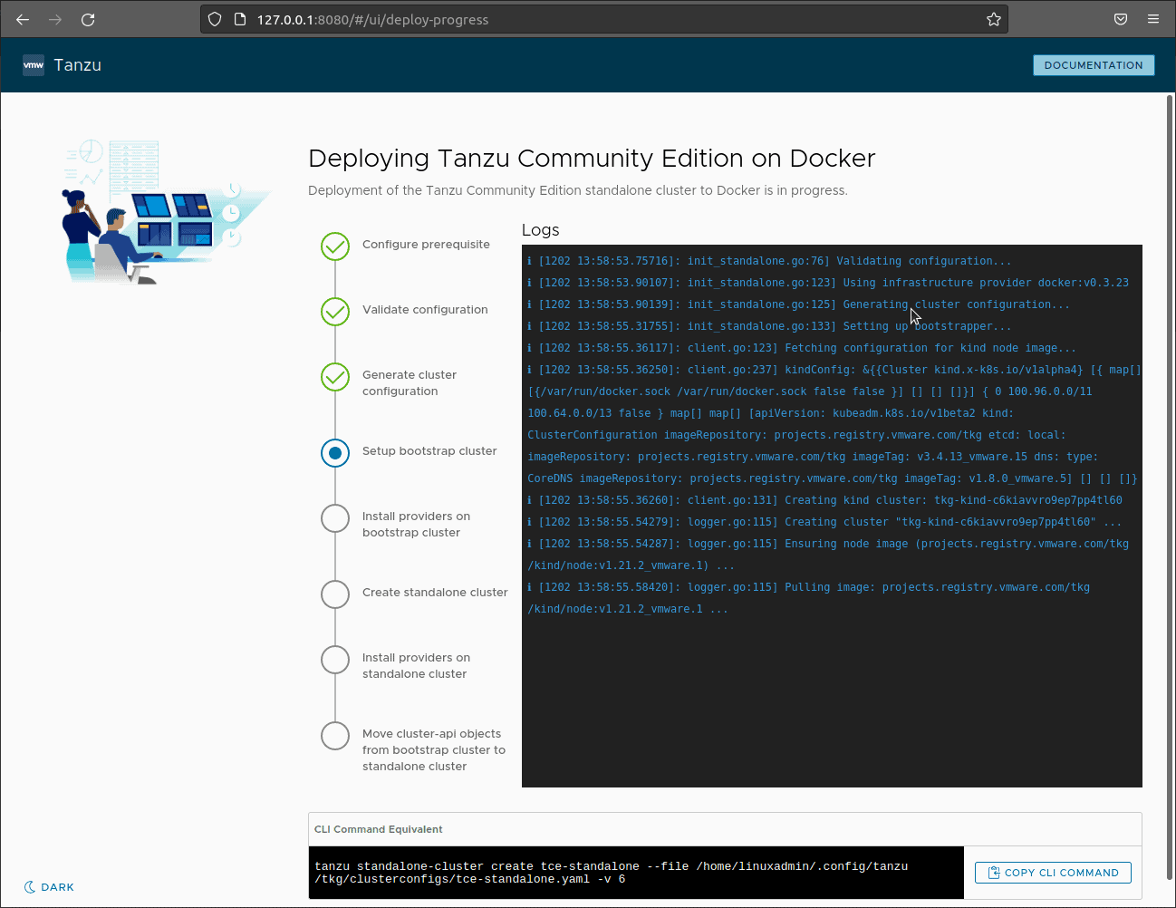Click the deployment illustration image
This screenshot has height=908, width=1176.
pos(165,212)
